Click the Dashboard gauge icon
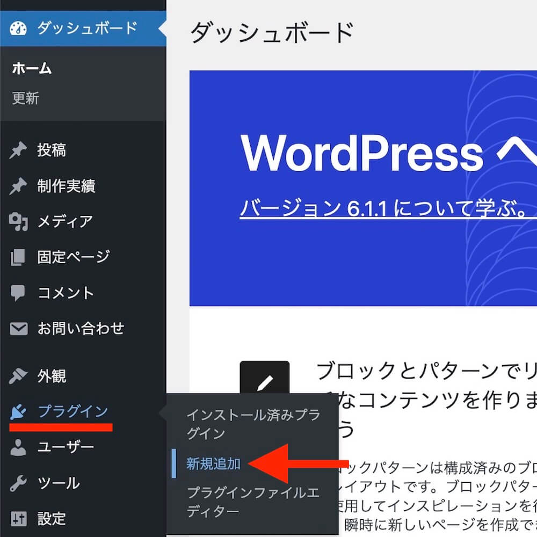This screenshot has width=537, height=537. [x=18, y=28]
